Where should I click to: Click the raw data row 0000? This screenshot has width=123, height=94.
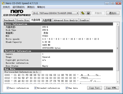[53, 75]
